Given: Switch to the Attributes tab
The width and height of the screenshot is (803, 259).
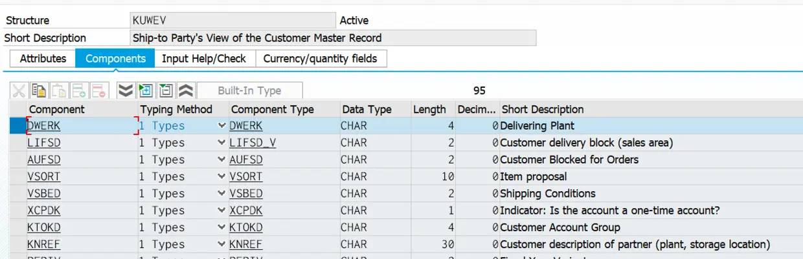Looking at the screenshot, I should pos(43,59).
